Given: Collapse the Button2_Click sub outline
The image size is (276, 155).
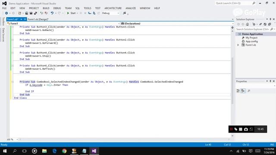Looking at the screenshot, I should click(x=13, y=40).
